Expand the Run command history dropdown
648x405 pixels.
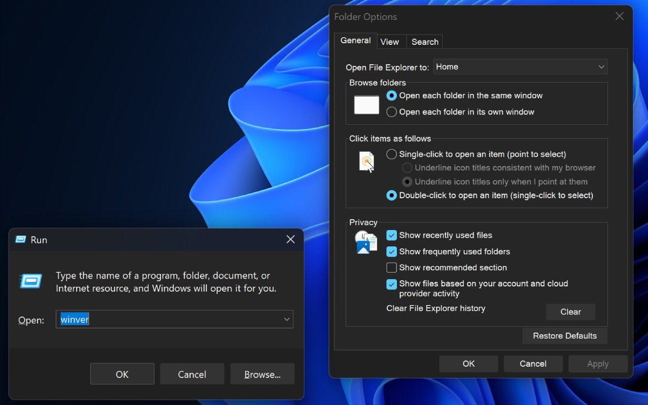tap(287, 319)
